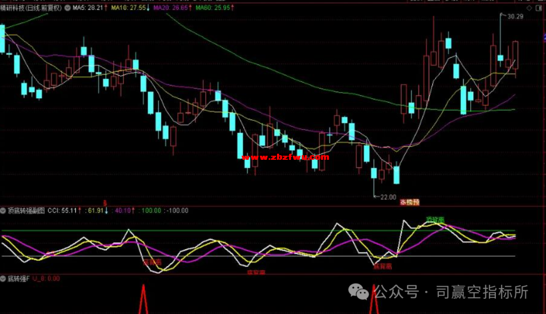Viewport: 546px width, 314px height.
Task: Click the -100.00 level value
Action: point(176,211)
